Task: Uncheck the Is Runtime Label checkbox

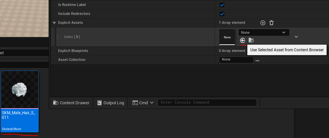Action: [222, 5]
